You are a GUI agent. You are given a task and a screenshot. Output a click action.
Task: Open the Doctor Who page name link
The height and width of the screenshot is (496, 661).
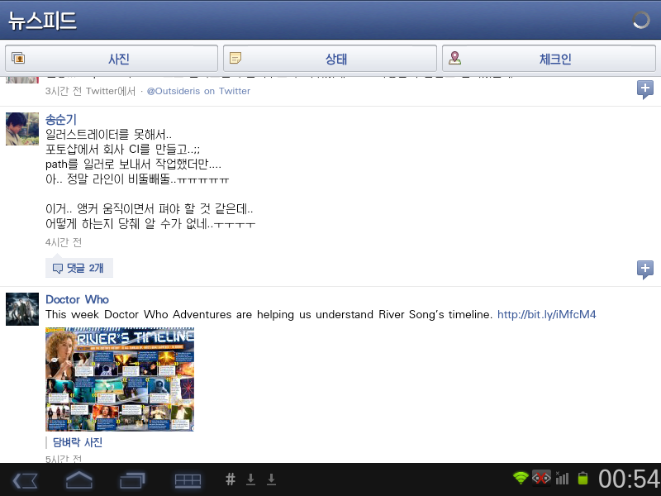coord(77,299)
